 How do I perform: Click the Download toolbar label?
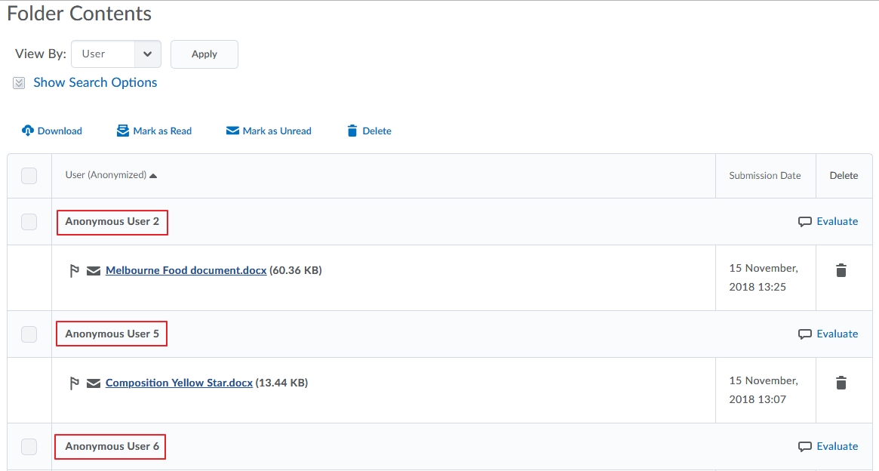point(60,131)
